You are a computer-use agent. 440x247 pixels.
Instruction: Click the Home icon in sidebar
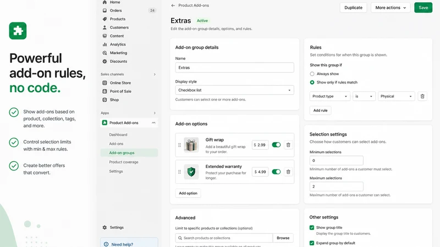pyautogui.click(x=105, y=2)
